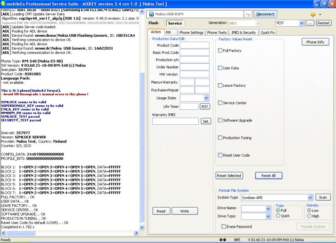Check the Erase Password box
The image size is (336, 243).
[223, 226]
